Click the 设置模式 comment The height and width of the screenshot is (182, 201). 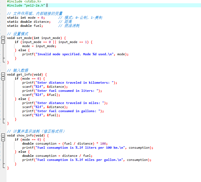18,34
